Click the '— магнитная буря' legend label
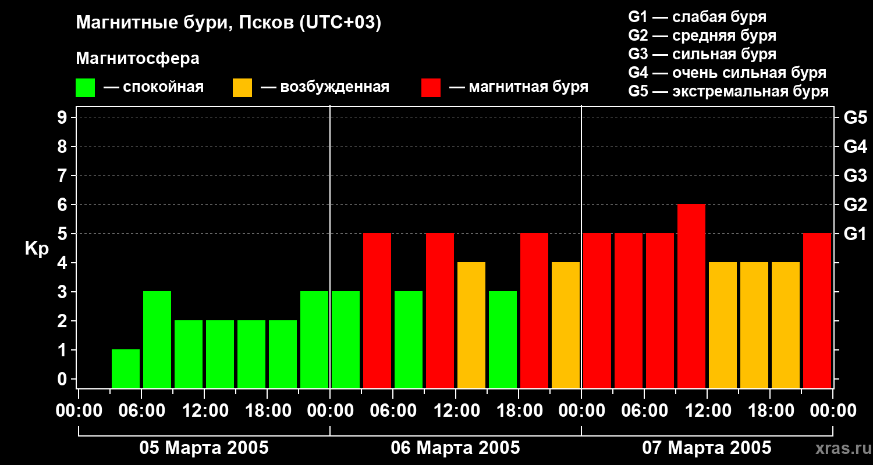The width and height of the screenshot is (873, 465). coord(519,87)
